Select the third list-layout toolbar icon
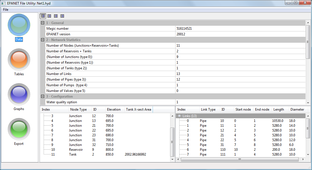312x170 pixels. click(x=56, y=16)
